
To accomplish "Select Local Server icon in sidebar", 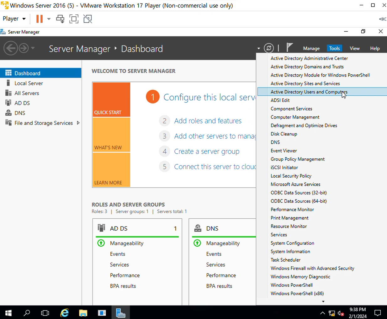I will (x=8, y=83).
